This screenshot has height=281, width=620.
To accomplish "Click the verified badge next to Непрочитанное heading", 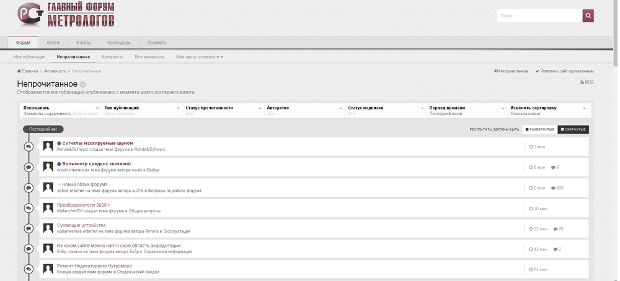I will click(x=83, y=84).
